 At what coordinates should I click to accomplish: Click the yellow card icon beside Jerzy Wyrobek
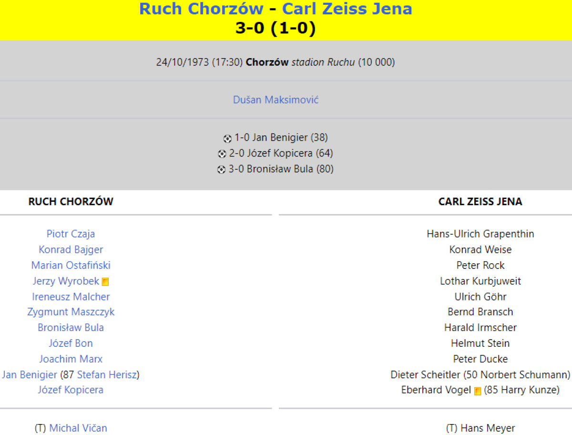pos(105,282)
